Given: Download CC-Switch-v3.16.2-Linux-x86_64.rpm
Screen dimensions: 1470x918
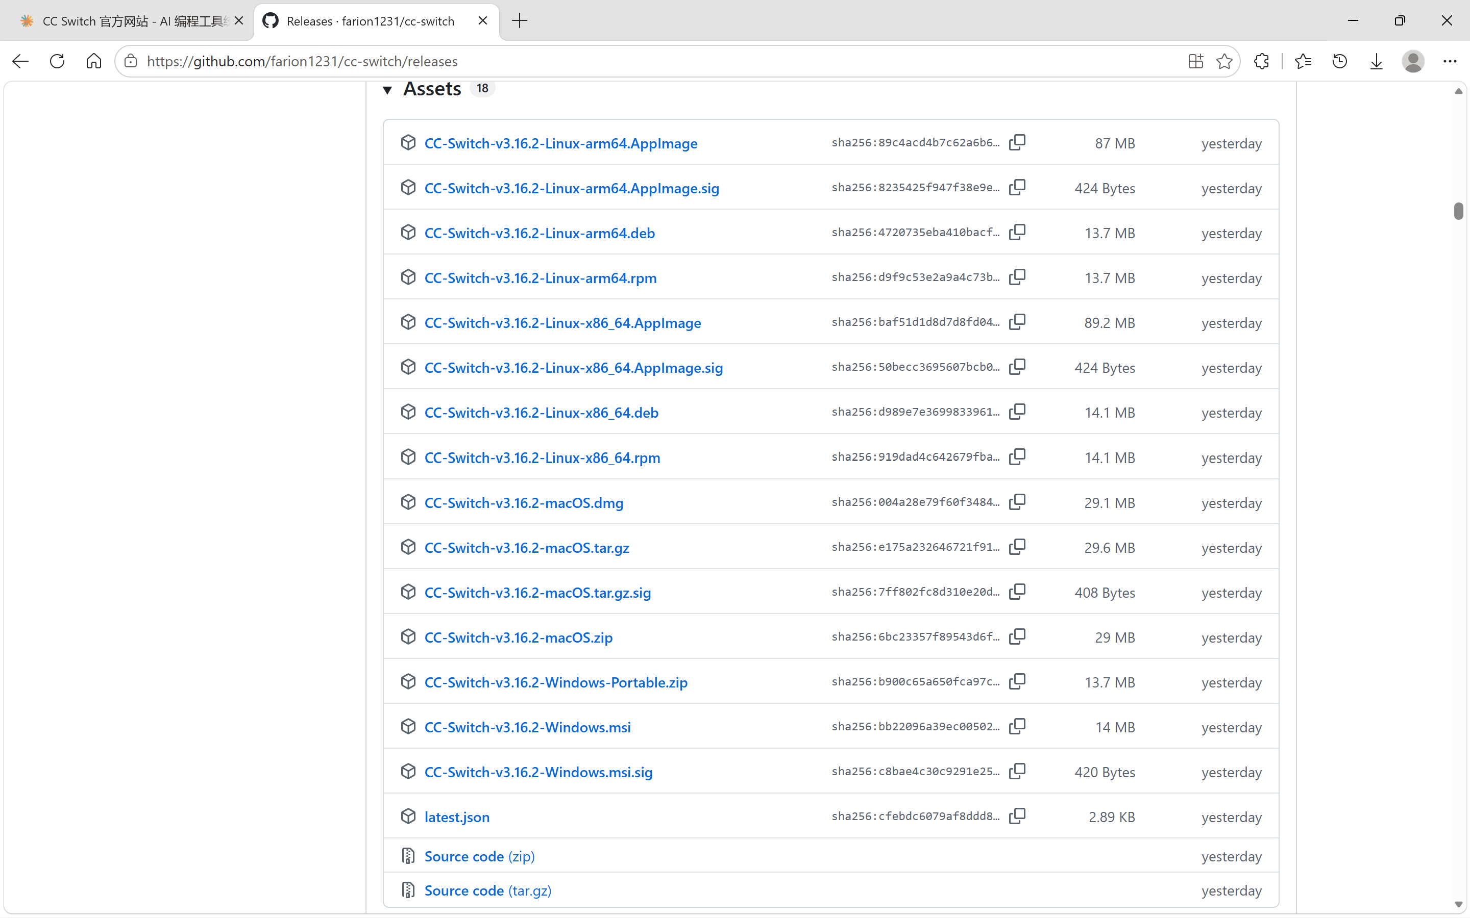Looking at the screenshot, I should tap(543, 458).
